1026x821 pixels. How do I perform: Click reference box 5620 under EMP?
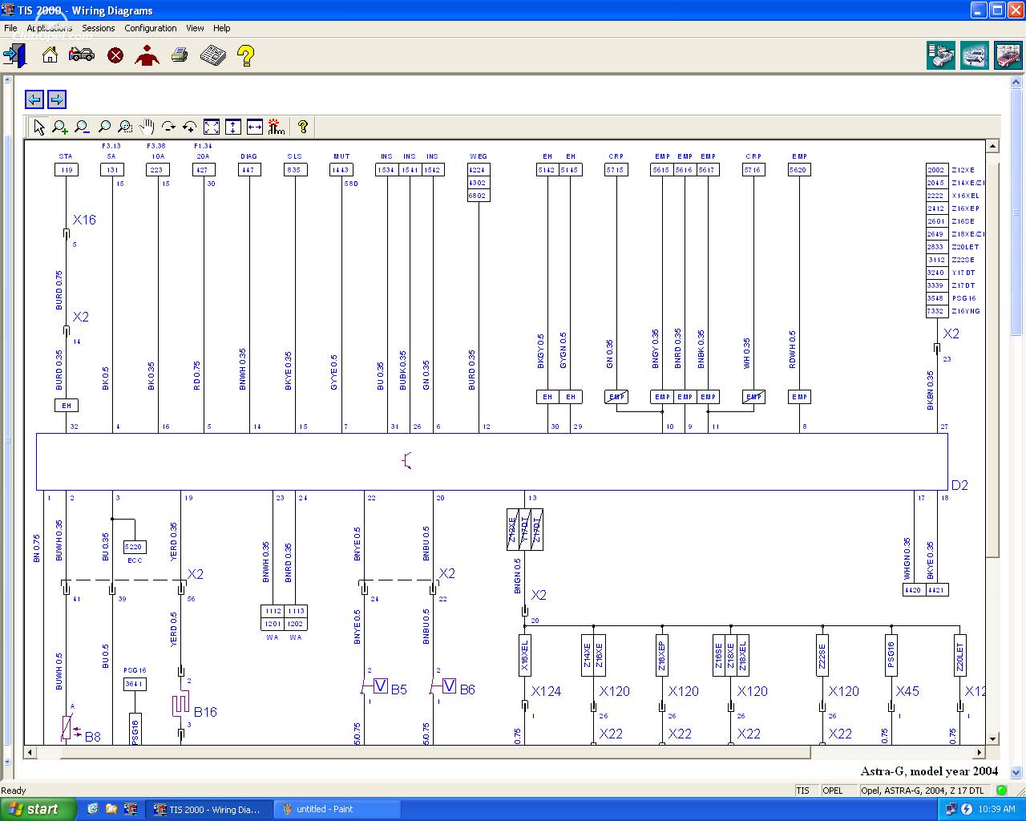click(798, 170)
